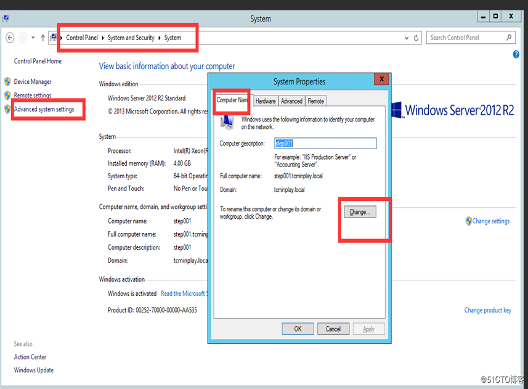The image size is (528, 389).
Task: Open Control Panel Home
Action: coord(38,61)
